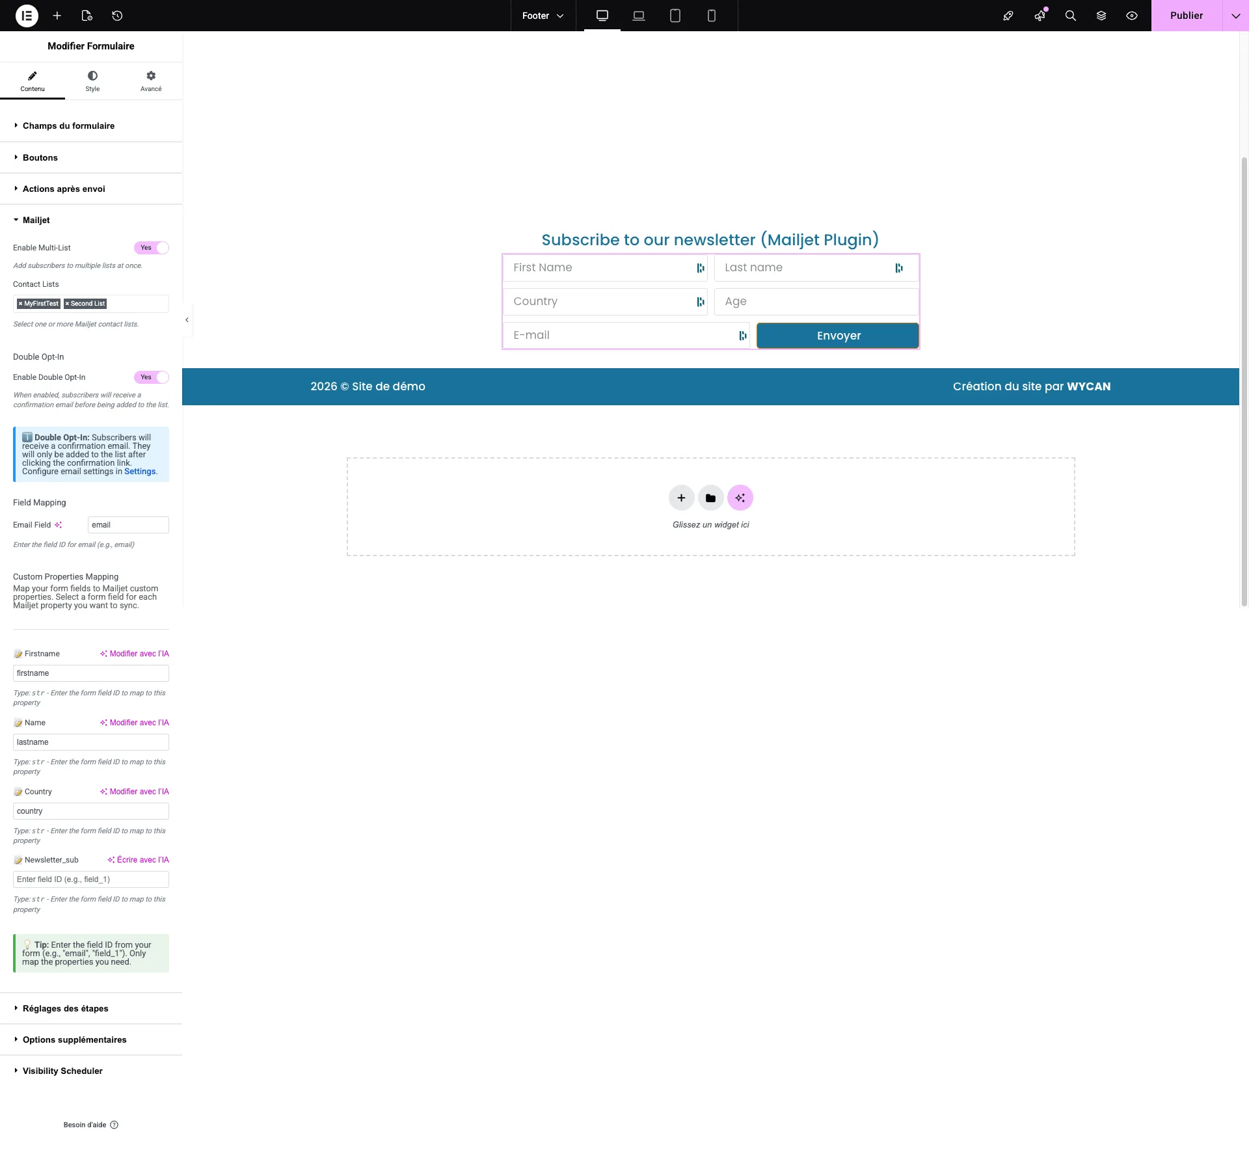Switch to the Contenu tab
This screenshot has height=1165, width=1249.
tap(33, 81)
